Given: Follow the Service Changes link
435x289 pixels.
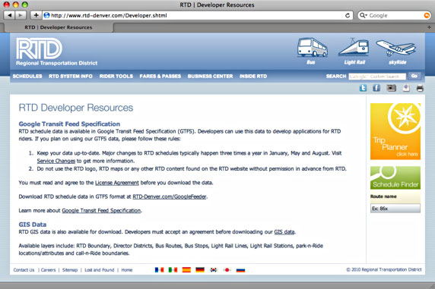Looking at the screenshot, I should coord(56,161).
